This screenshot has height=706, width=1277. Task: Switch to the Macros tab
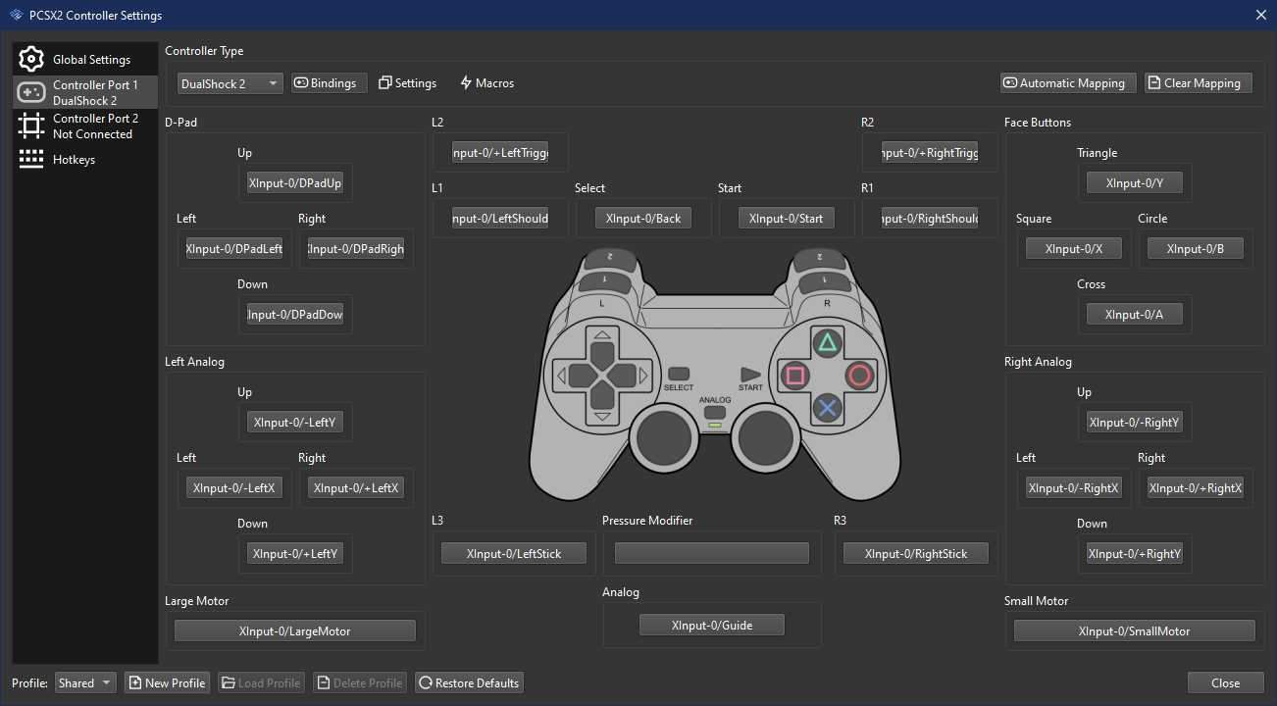point(486,83)
